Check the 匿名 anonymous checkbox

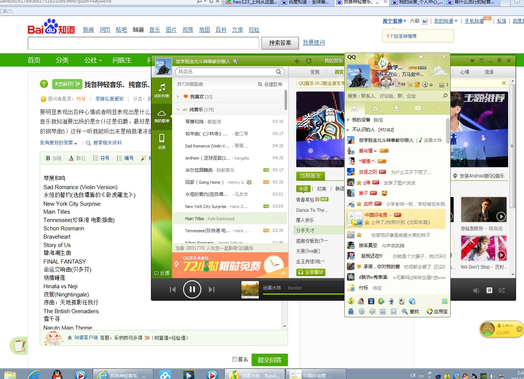point(235,359)
